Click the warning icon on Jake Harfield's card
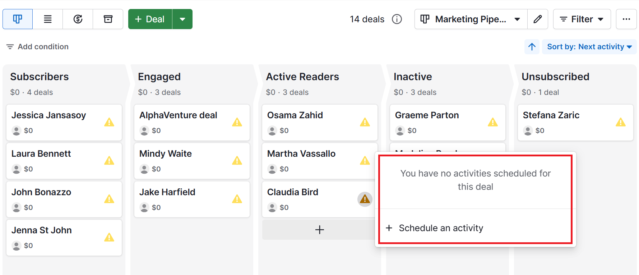The image size is (639, 275). 237,199
